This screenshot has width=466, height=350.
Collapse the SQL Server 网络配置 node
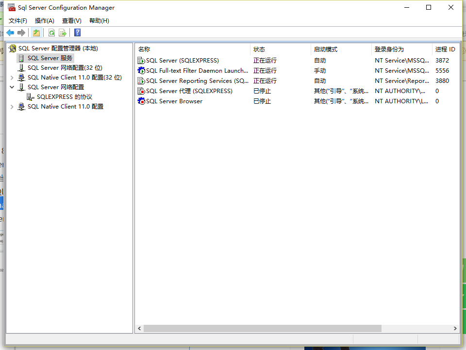pos(12,87)
